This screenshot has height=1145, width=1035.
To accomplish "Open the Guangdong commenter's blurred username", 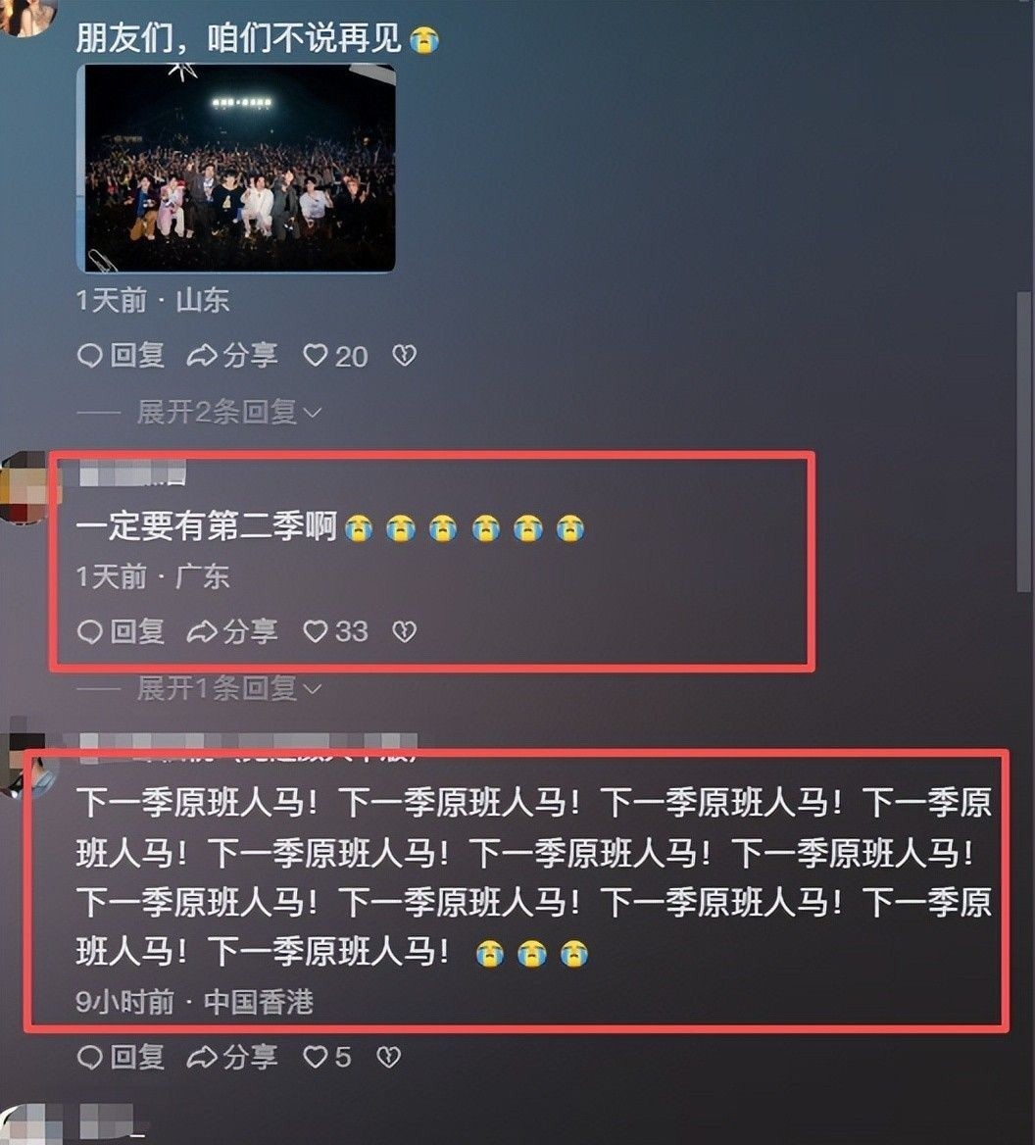I will 133,473.
